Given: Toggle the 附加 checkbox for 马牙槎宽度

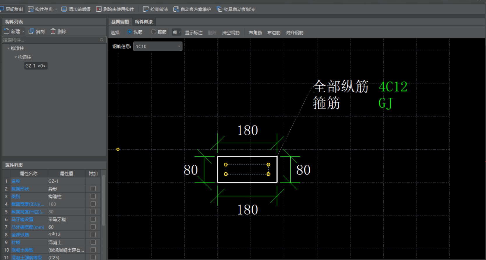Looking at the screenshot, I should (x=93, y=227).
